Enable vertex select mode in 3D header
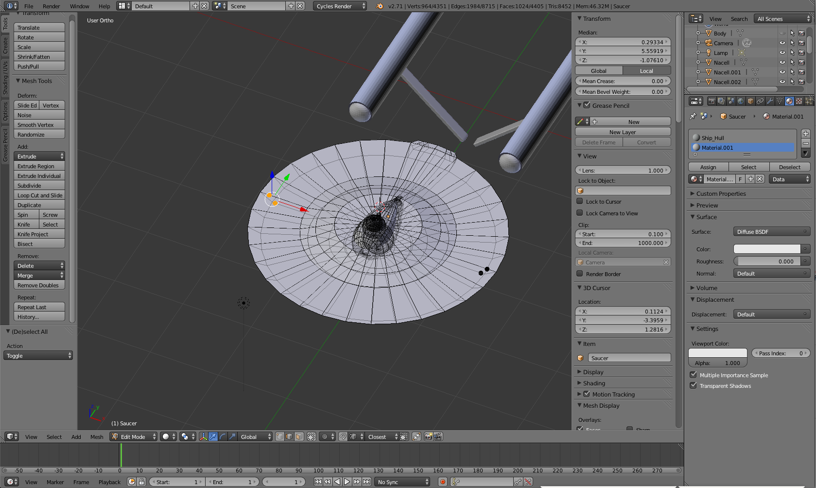The image size is (816, 488). (280, 436)
